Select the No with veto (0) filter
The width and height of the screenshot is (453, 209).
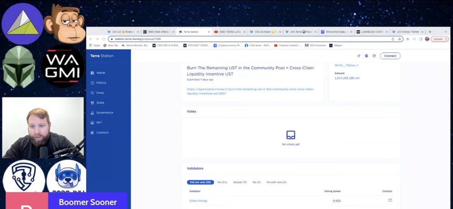[276, 182]
